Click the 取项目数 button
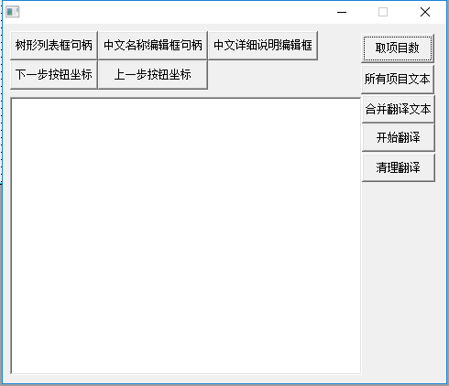Screen dimensions: 449x386 (x=398, y=48)
